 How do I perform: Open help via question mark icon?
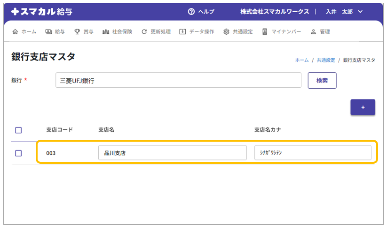pyautogui.click(x=191, y=12)
